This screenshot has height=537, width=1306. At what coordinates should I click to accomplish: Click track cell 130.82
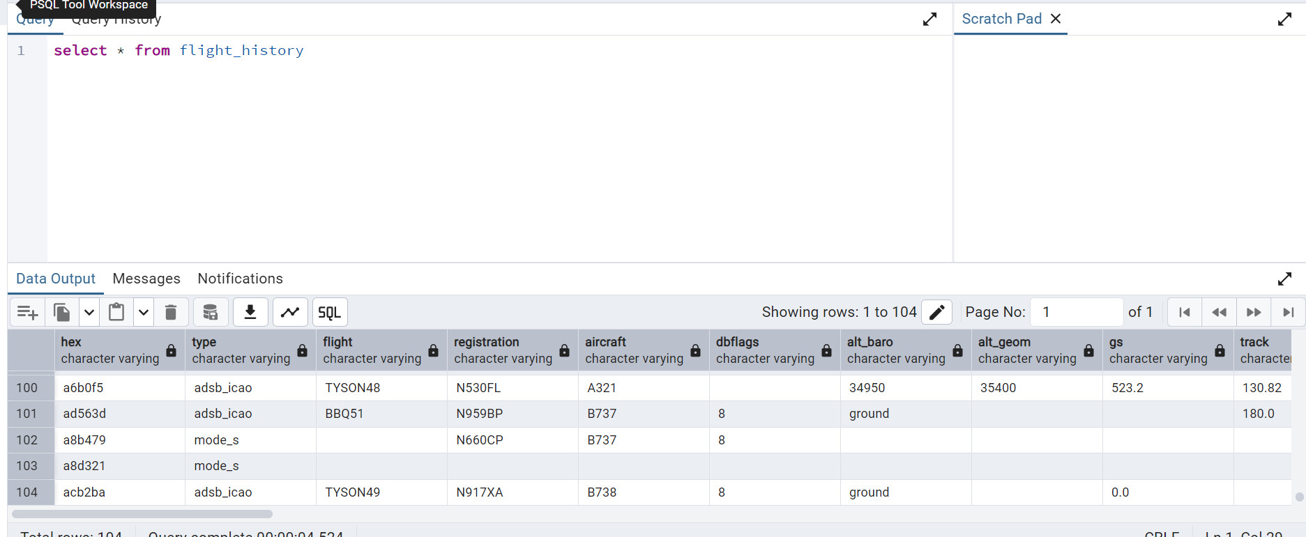[1263, 388]
